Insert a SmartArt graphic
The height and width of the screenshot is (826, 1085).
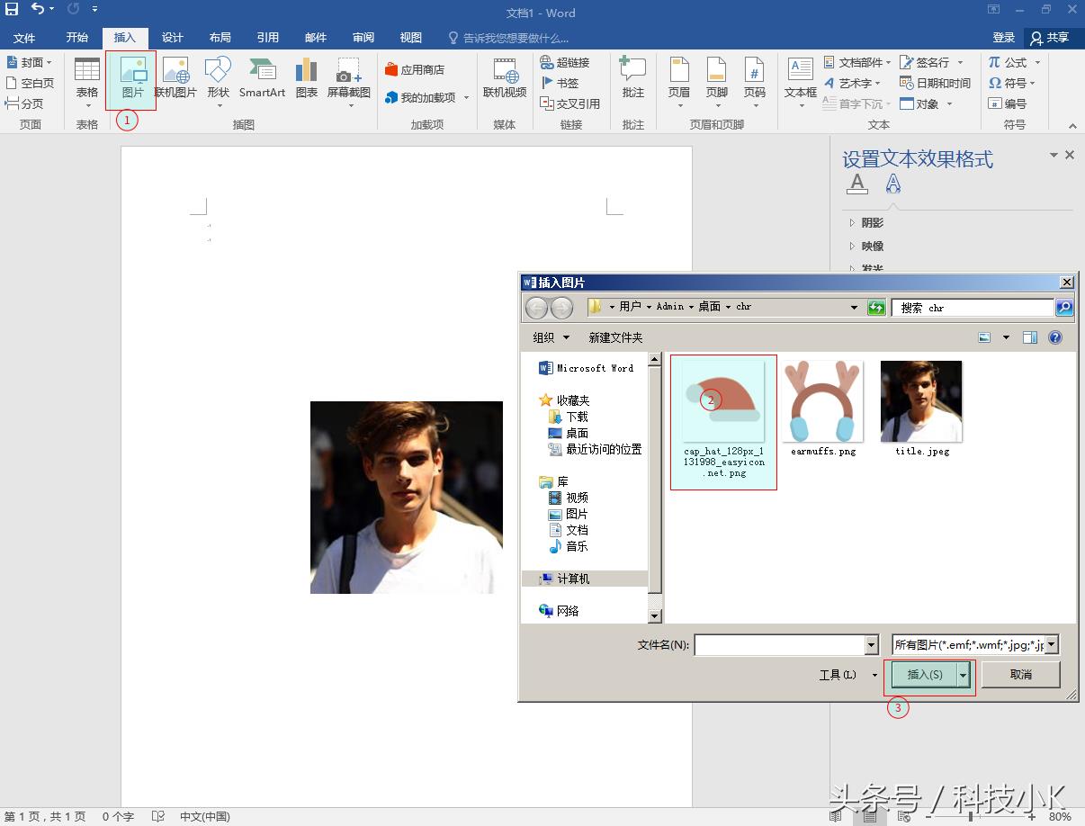tap(262, 78)
